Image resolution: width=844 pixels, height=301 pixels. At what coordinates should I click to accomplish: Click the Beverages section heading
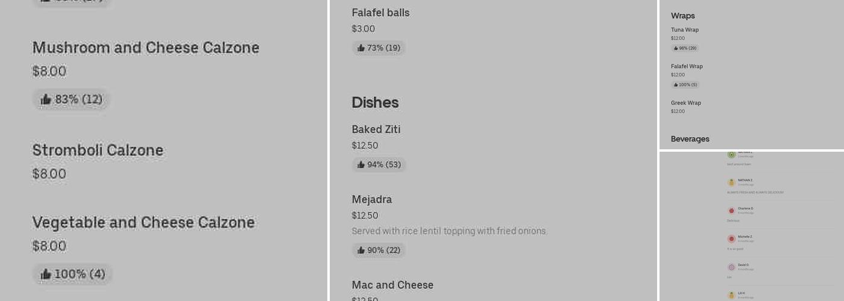tap(690, 139)
